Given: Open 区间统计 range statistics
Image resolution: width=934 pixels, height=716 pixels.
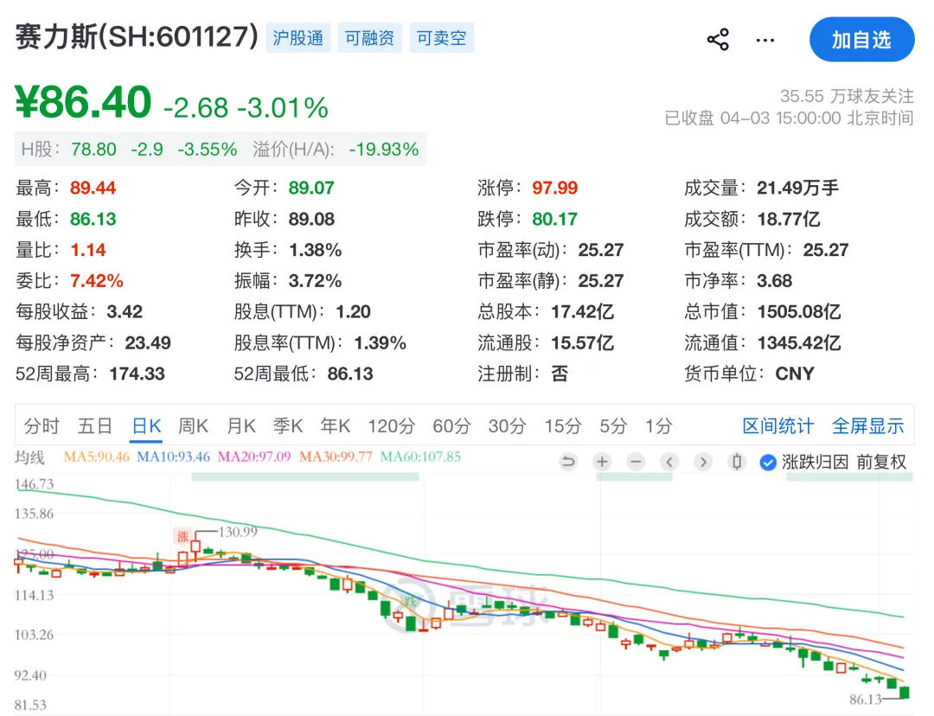Looking at the screenshot, I should pyautogui.click(x=777, y=426).
